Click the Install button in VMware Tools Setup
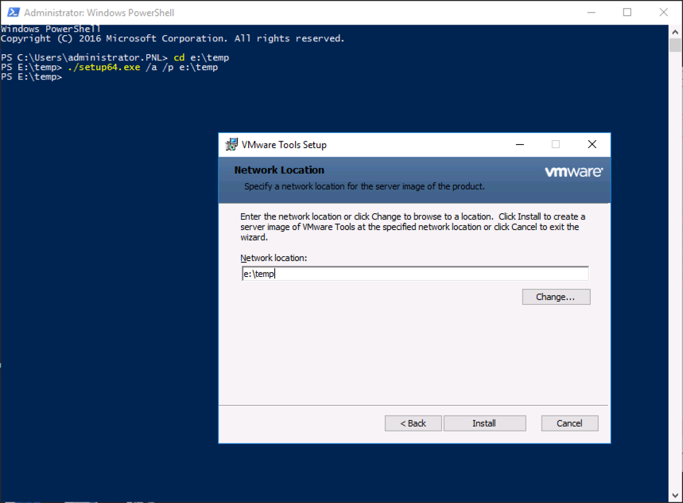Viewport: 683px width, 503px height. click(484, 423)
